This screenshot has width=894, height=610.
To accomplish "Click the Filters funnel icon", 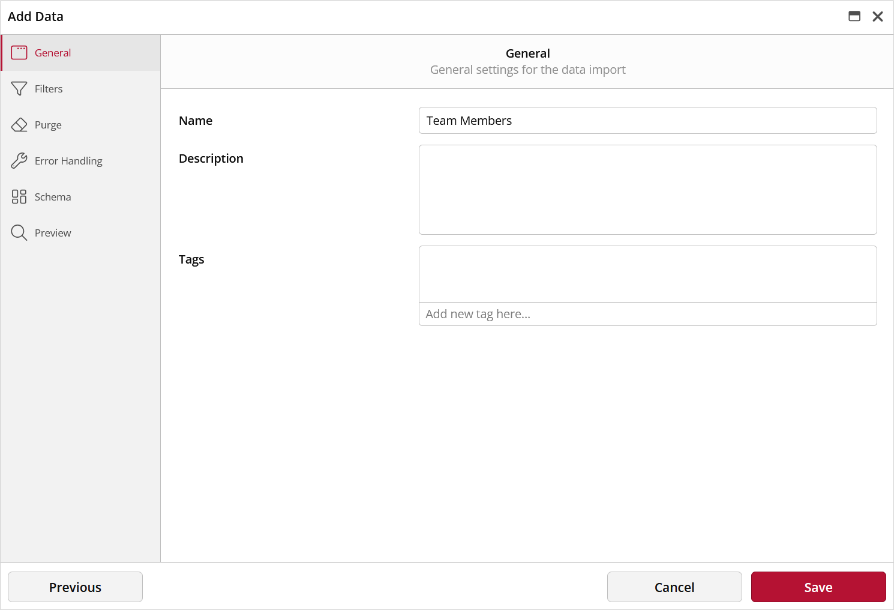I will click(x=19, y=89).
